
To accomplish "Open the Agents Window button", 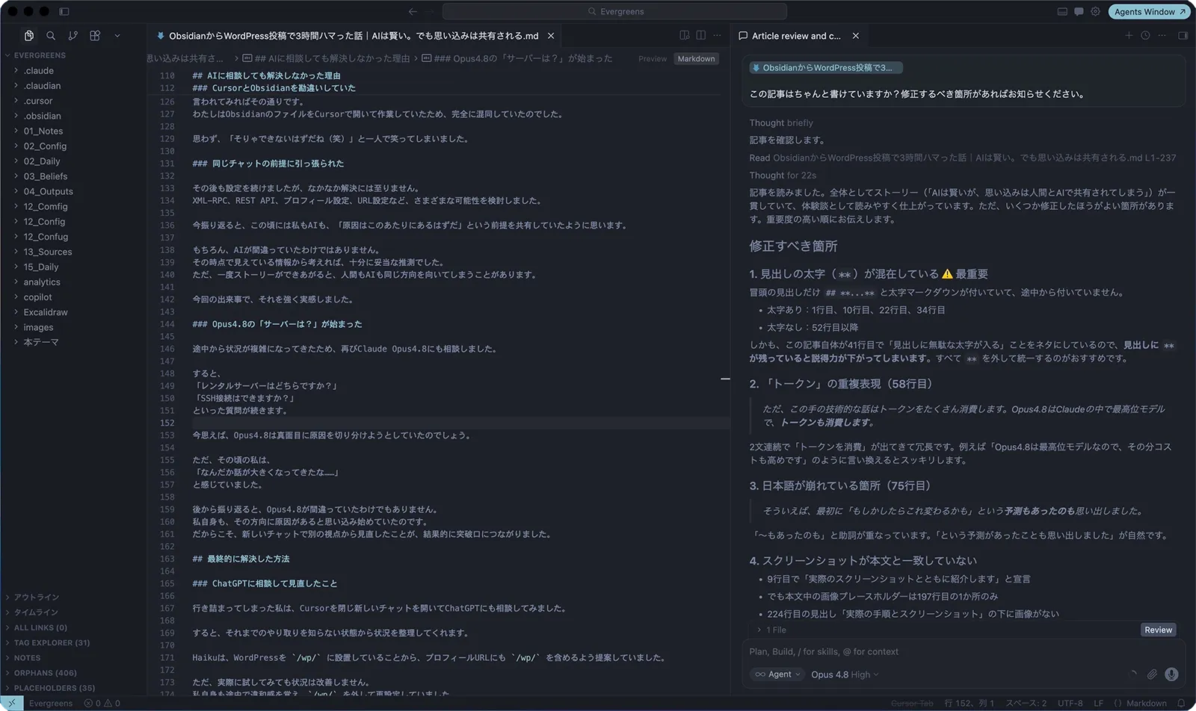I will click(x=1150, y=11).
